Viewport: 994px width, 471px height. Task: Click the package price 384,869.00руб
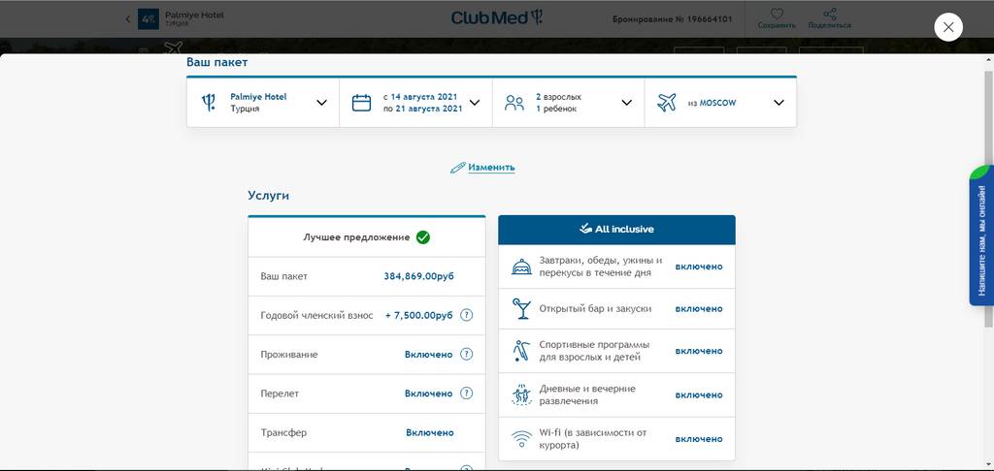tap(419, 276)
